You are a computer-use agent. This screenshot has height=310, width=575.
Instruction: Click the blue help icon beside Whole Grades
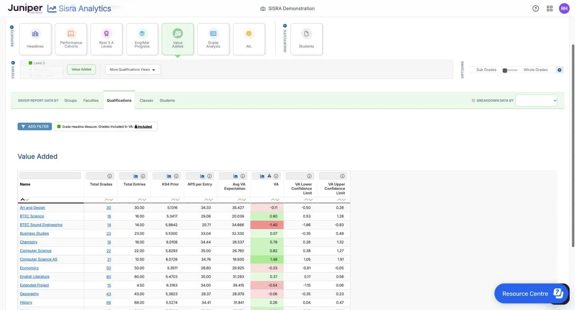[x=559, y=70]
